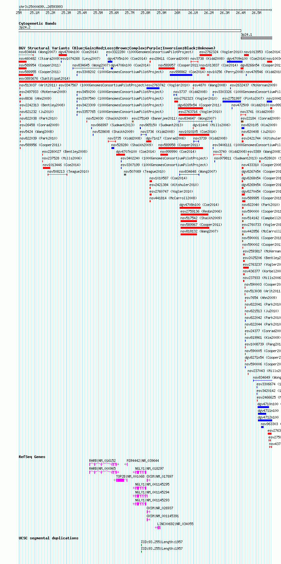Select the 3p24.2 cytogenetic band
Image resolution: width=281 pixels, height=564 pixels.
coord(130,31)
